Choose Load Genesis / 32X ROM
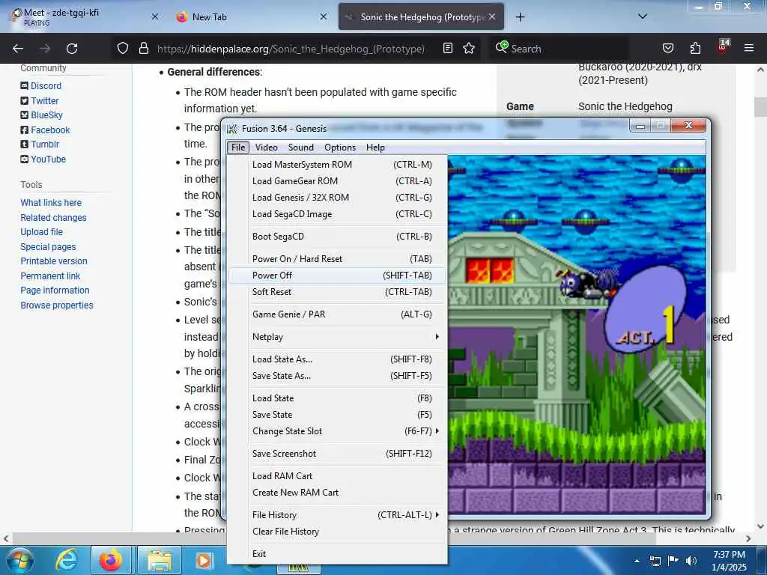The image size is (767, 575). coord(337,198)
